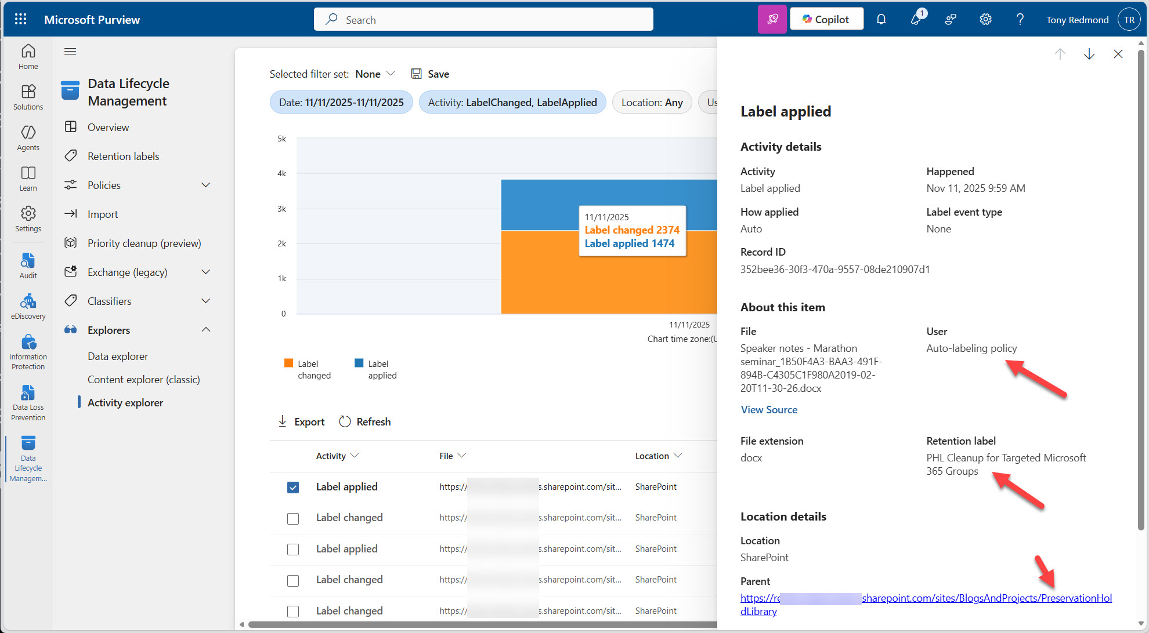Collapse the Explorers section
This screenshot has height=633, width=1149.
point(205,330)
